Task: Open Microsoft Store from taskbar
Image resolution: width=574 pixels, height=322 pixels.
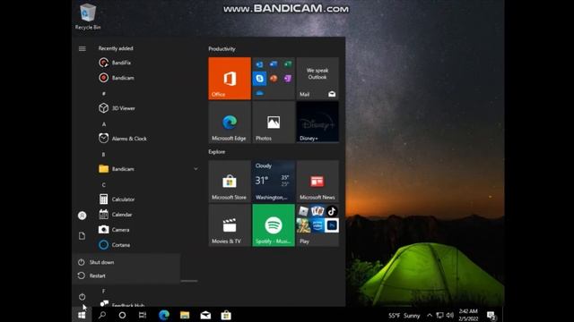Action: (226, 315)
